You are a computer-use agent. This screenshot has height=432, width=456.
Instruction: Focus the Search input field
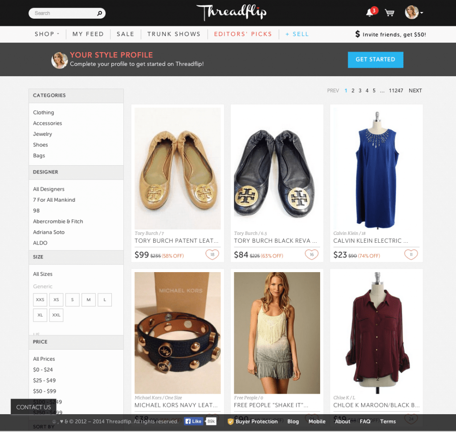pos(67,13)
